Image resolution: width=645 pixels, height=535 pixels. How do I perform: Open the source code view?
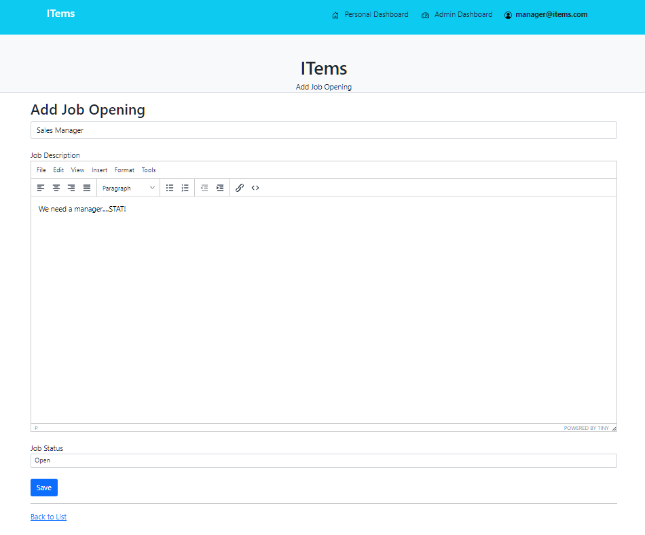coord(255,188)
